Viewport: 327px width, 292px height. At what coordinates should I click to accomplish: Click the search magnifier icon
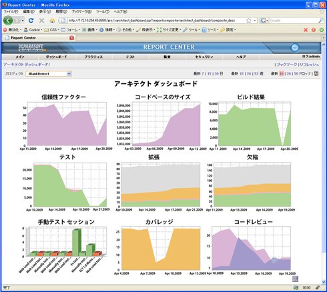pos(321,21)
